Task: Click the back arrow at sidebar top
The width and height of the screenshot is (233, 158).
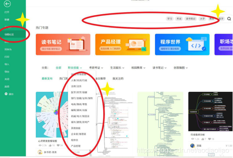Action: pyautogui.click(x=7, y=4)
